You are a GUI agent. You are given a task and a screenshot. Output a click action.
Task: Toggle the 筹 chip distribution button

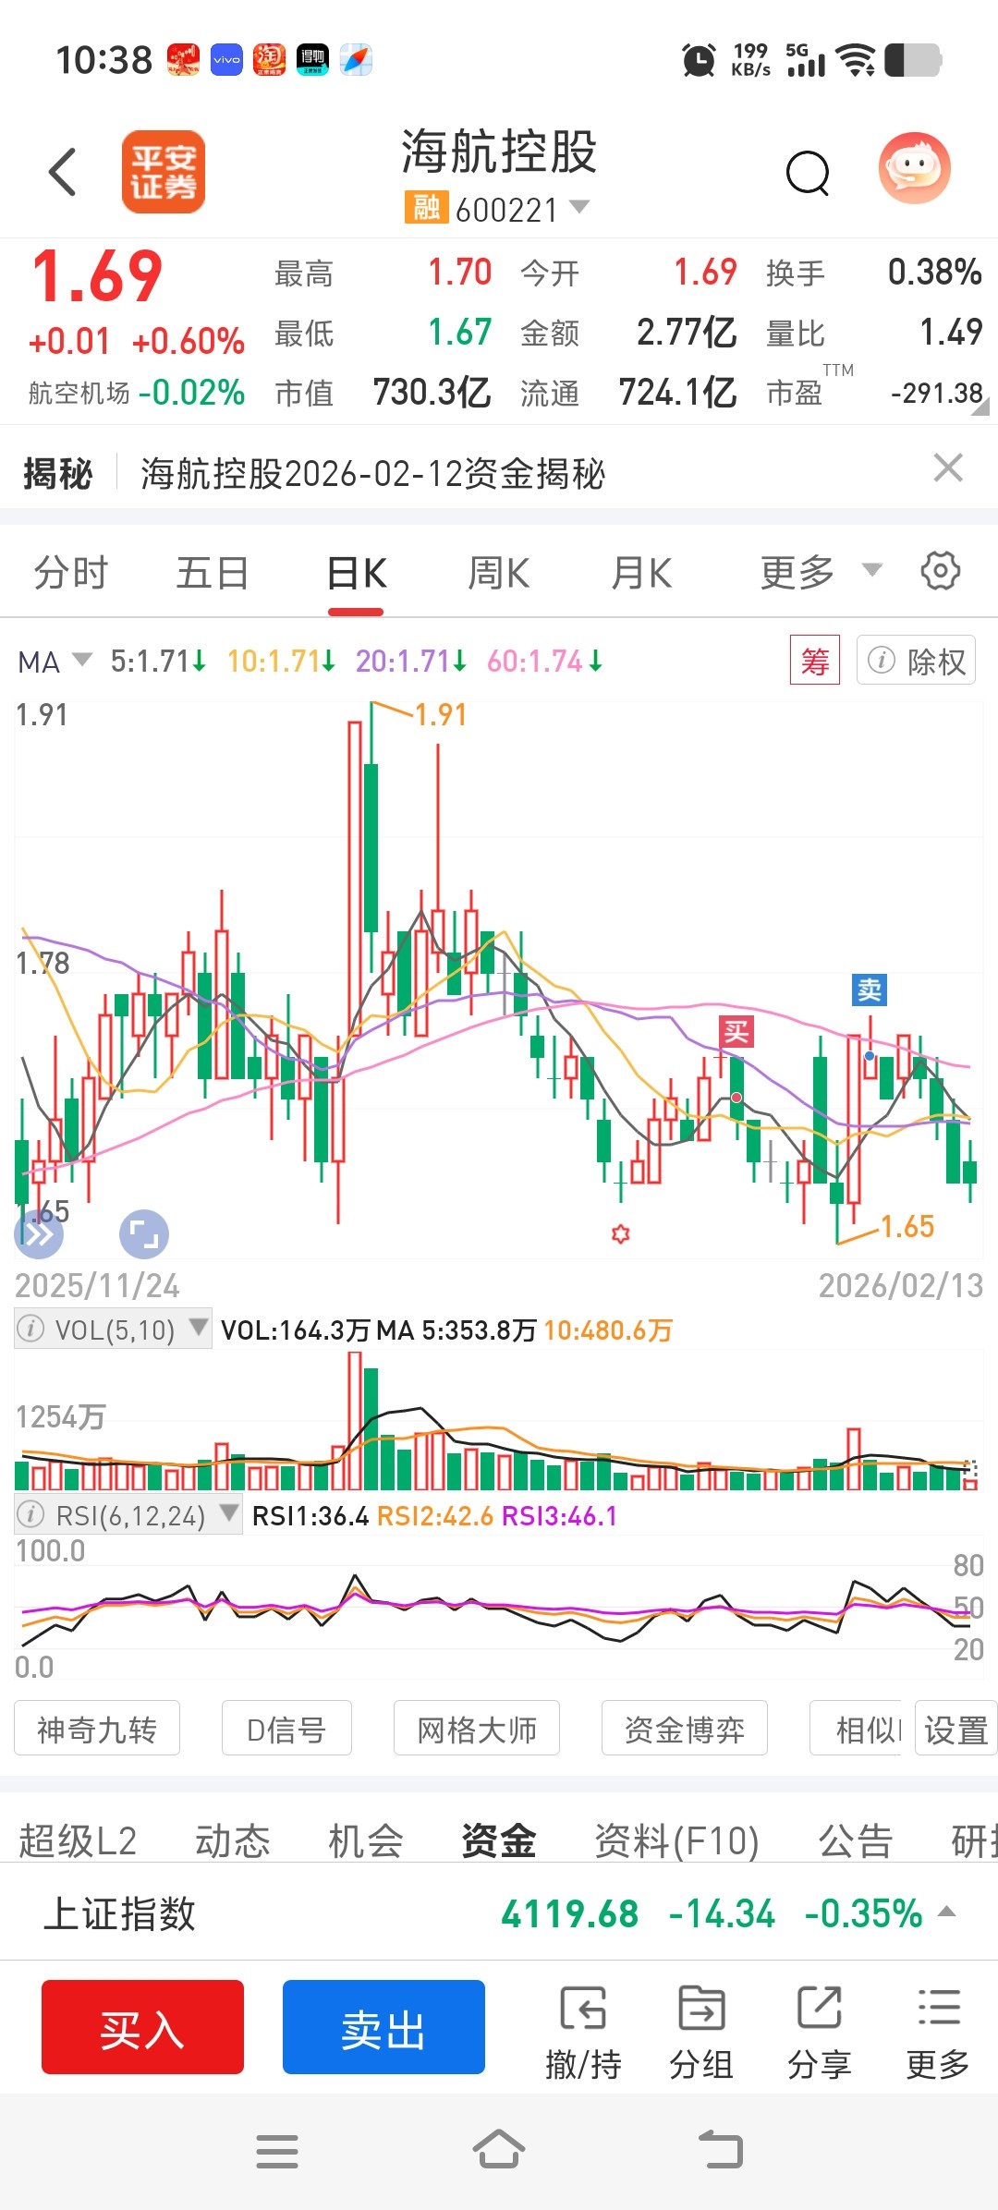815,661
